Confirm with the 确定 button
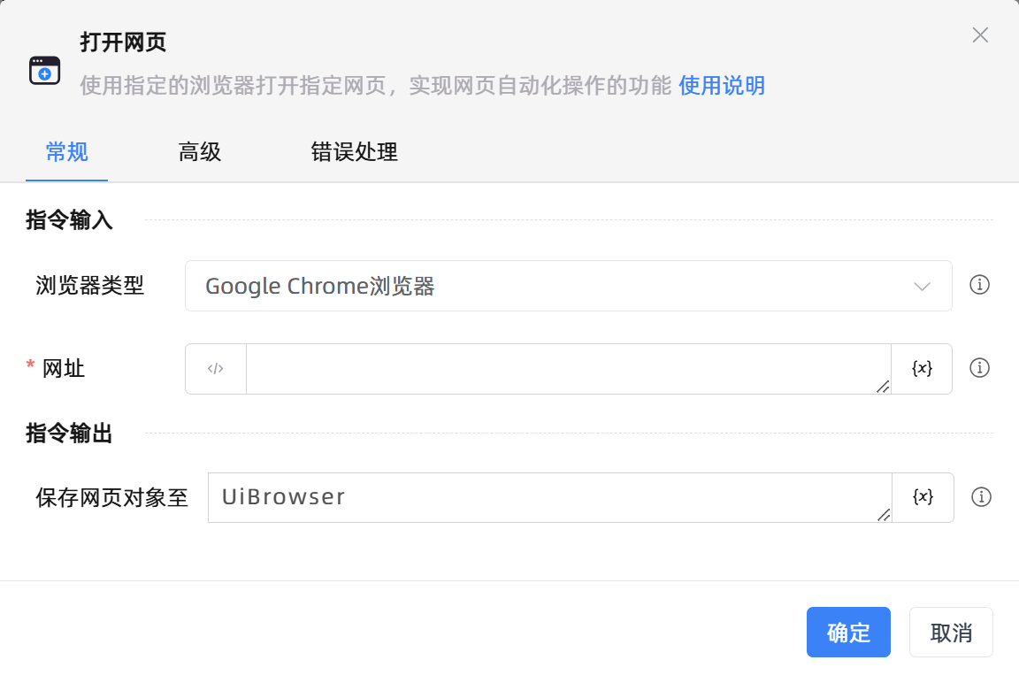The width and height of the screenshot is (1019, 683). (x=848, y=633)
